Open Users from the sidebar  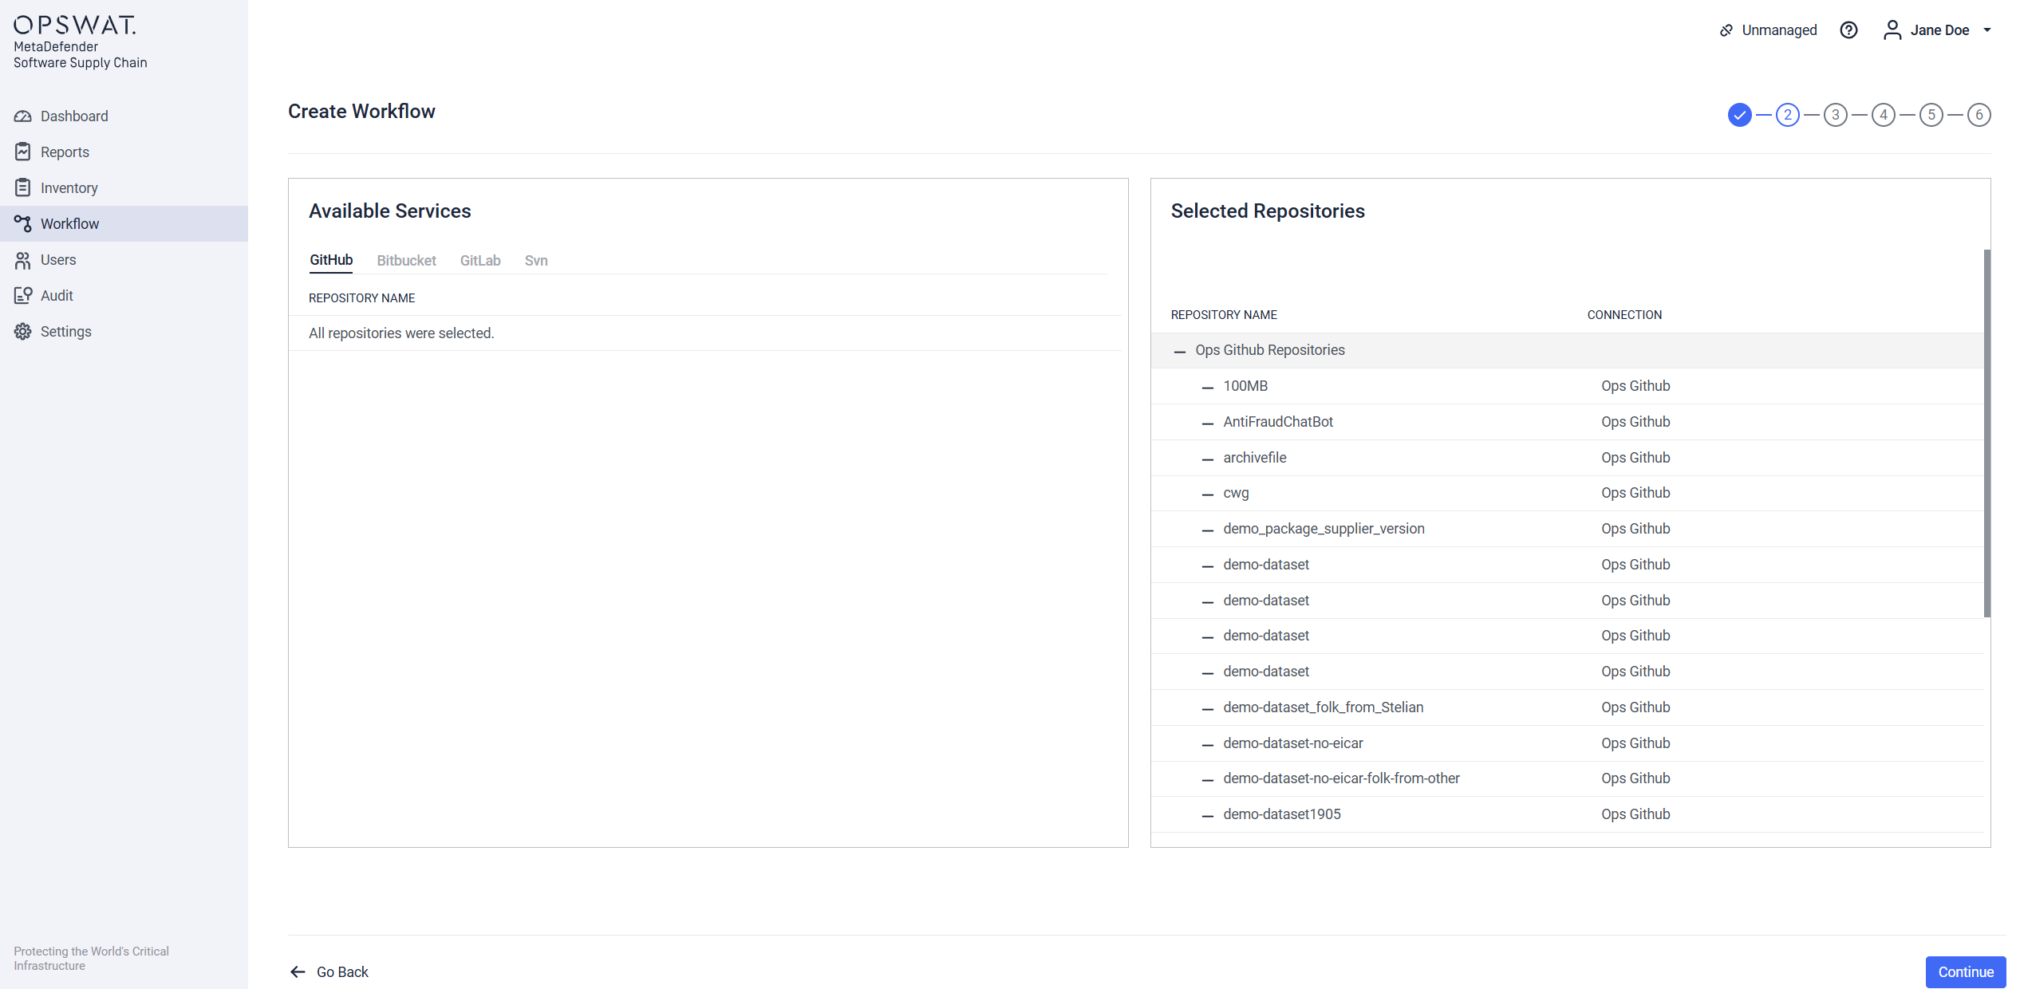(x=124, y=260)
